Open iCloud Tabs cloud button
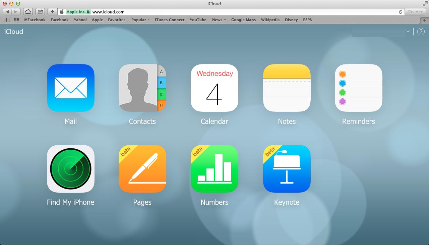The height and width of the screenshot is (245, 429). coord(28,12)
